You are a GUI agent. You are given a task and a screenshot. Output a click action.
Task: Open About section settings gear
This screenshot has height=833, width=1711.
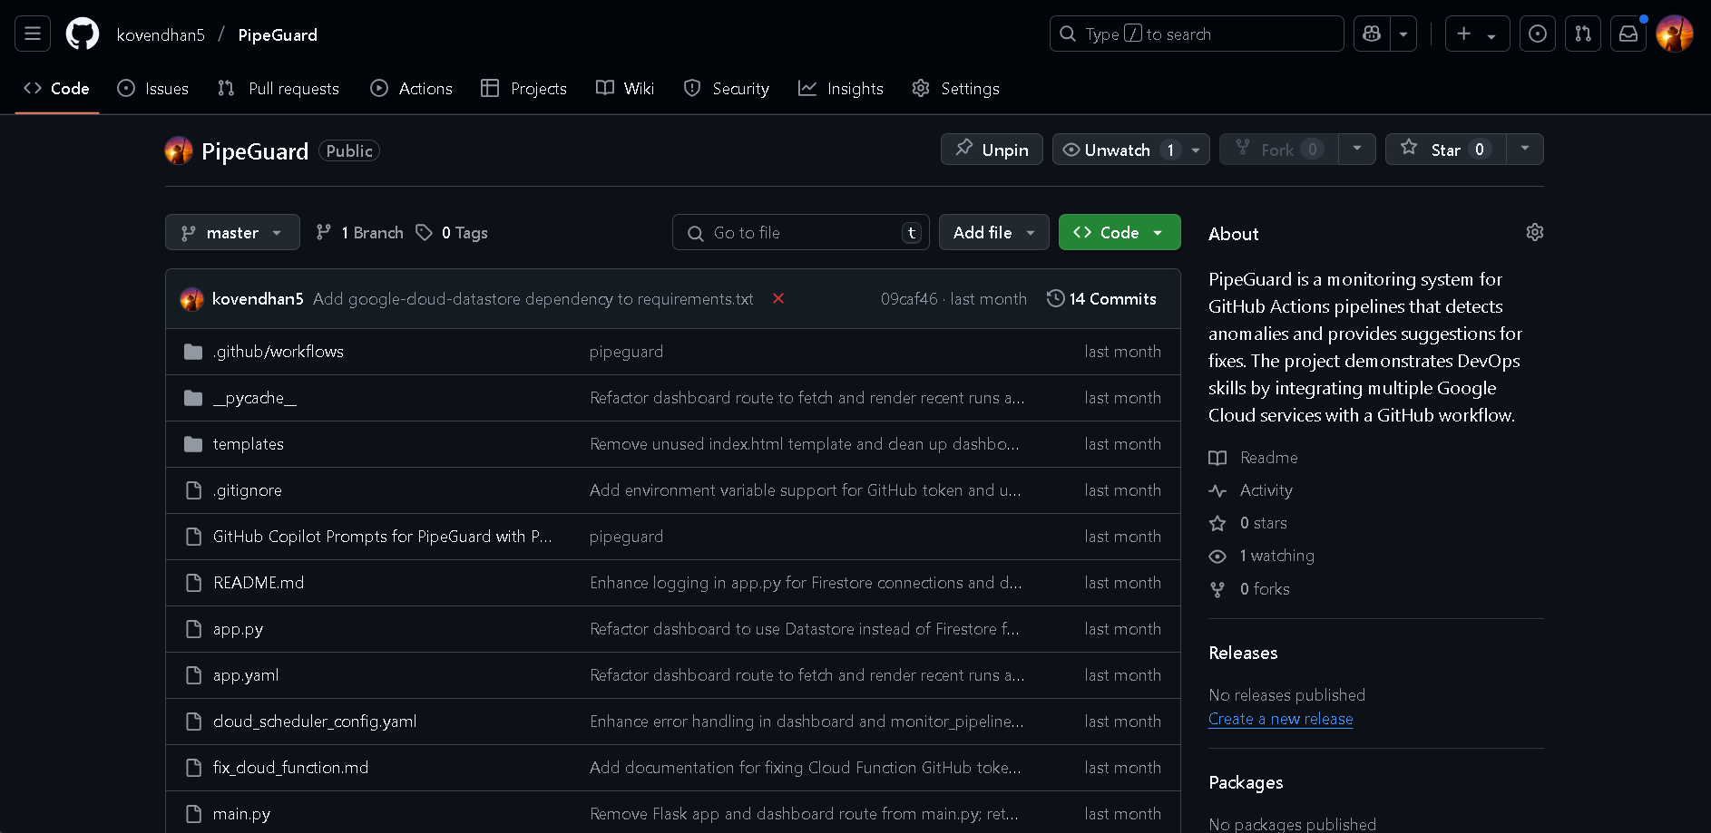[x=1535, y=233]
